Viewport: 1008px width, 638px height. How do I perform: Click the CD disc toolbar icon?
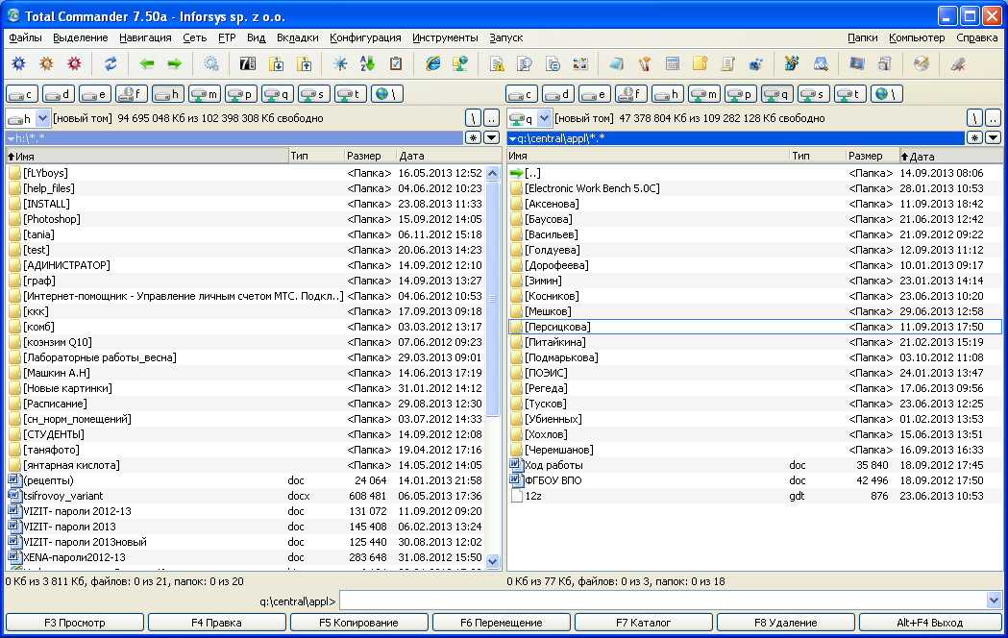click(922, 63)
